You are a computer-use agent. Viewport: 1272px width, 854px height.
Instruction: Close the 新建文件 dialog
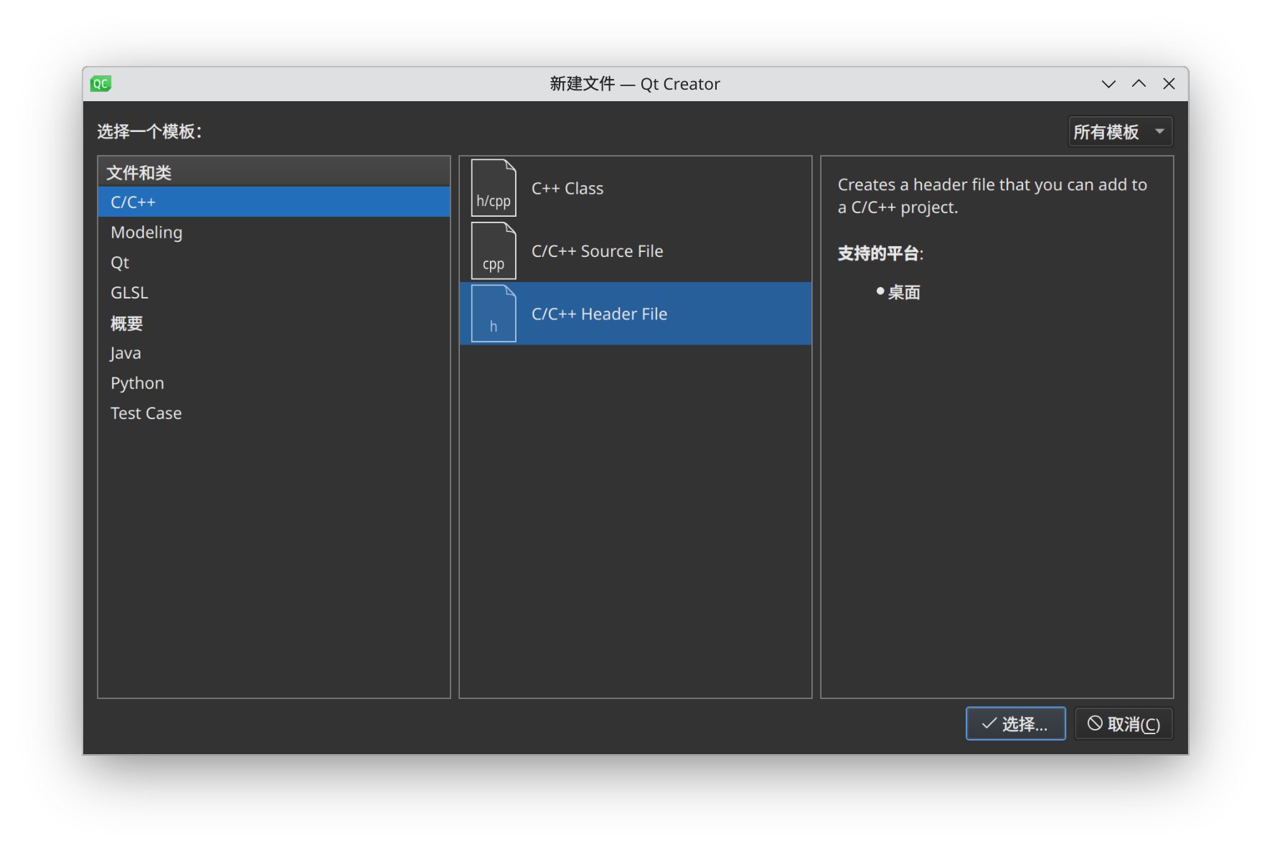click(1169, 84)
